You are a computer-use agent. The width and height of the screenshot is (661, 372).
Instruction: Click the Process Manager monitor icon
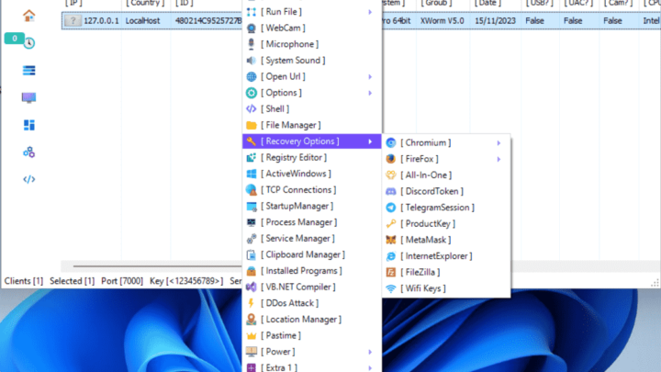(x=252, y=222)
